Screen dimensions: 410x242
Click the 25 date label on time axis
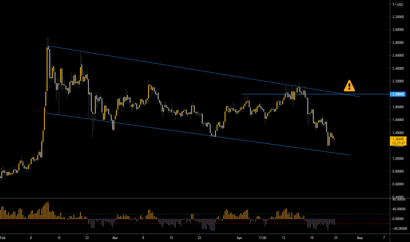[x=336, y=238]
